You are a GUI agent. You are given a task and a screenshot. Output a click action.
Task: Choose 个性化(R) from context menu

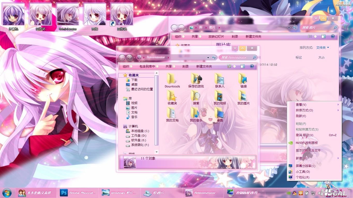tap(314, 177)
